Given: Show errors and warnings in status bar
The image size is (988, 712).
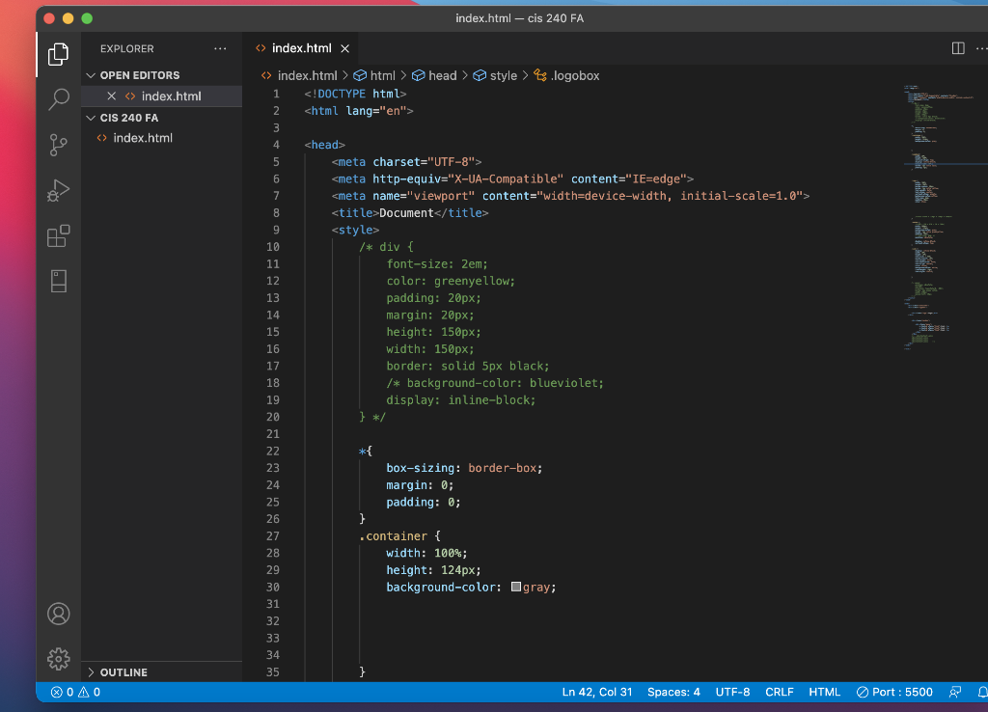Looking at the screenshot, I should tap(75, 692).
